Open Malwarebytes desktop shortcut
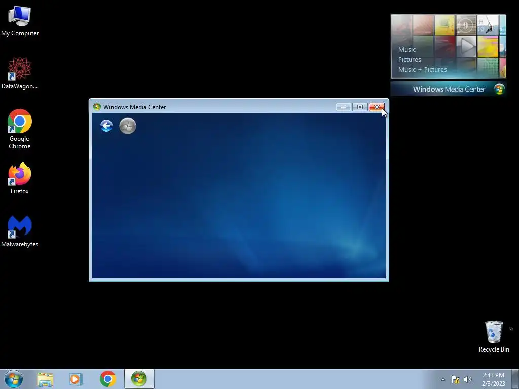Image resolution: width=519 pixels, height=389 pixels. tap(20, 231)
